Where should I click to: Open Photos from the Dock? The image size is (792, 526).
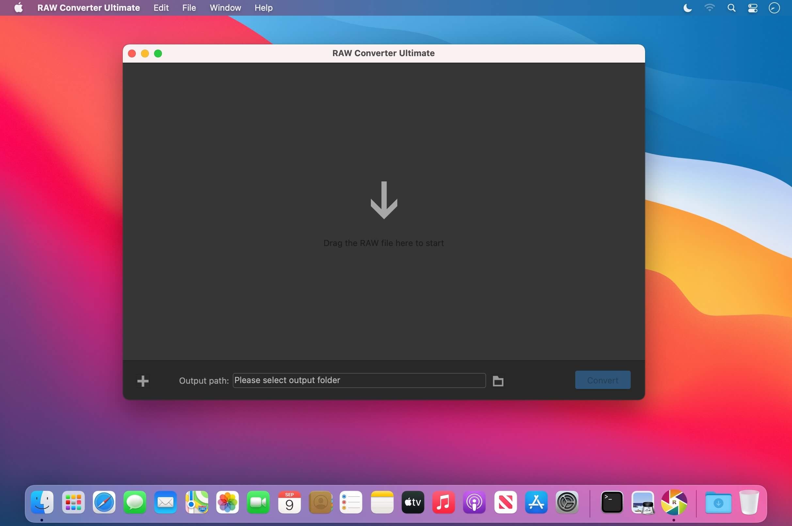(228, 502)
